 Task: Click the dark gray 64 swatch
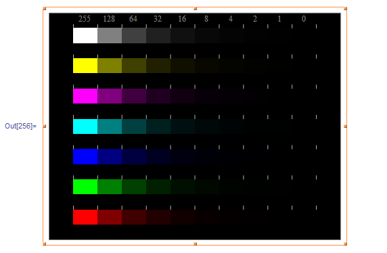(x=134, y=36)
